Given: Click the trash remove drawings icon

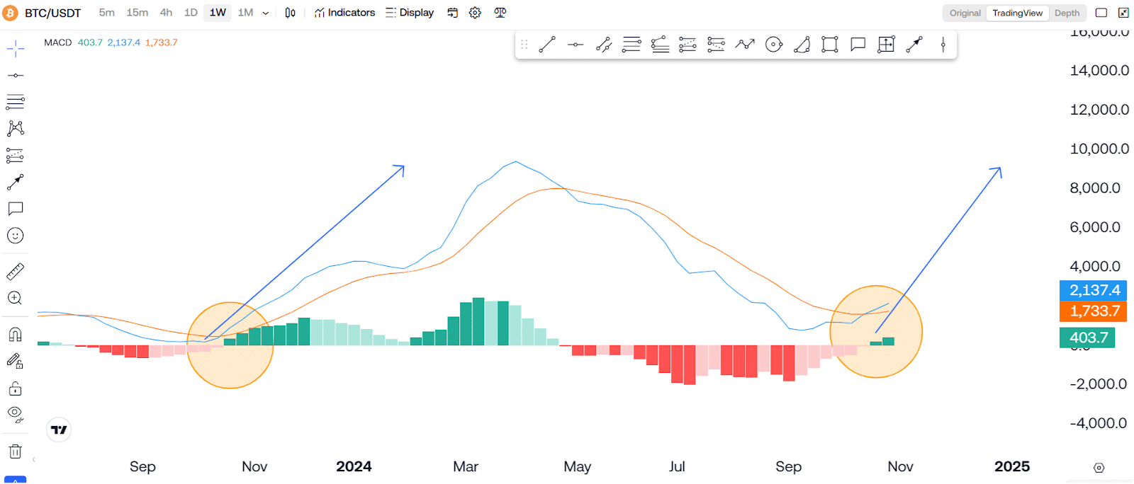Looking at the screenshot, I should coord(16,451).
